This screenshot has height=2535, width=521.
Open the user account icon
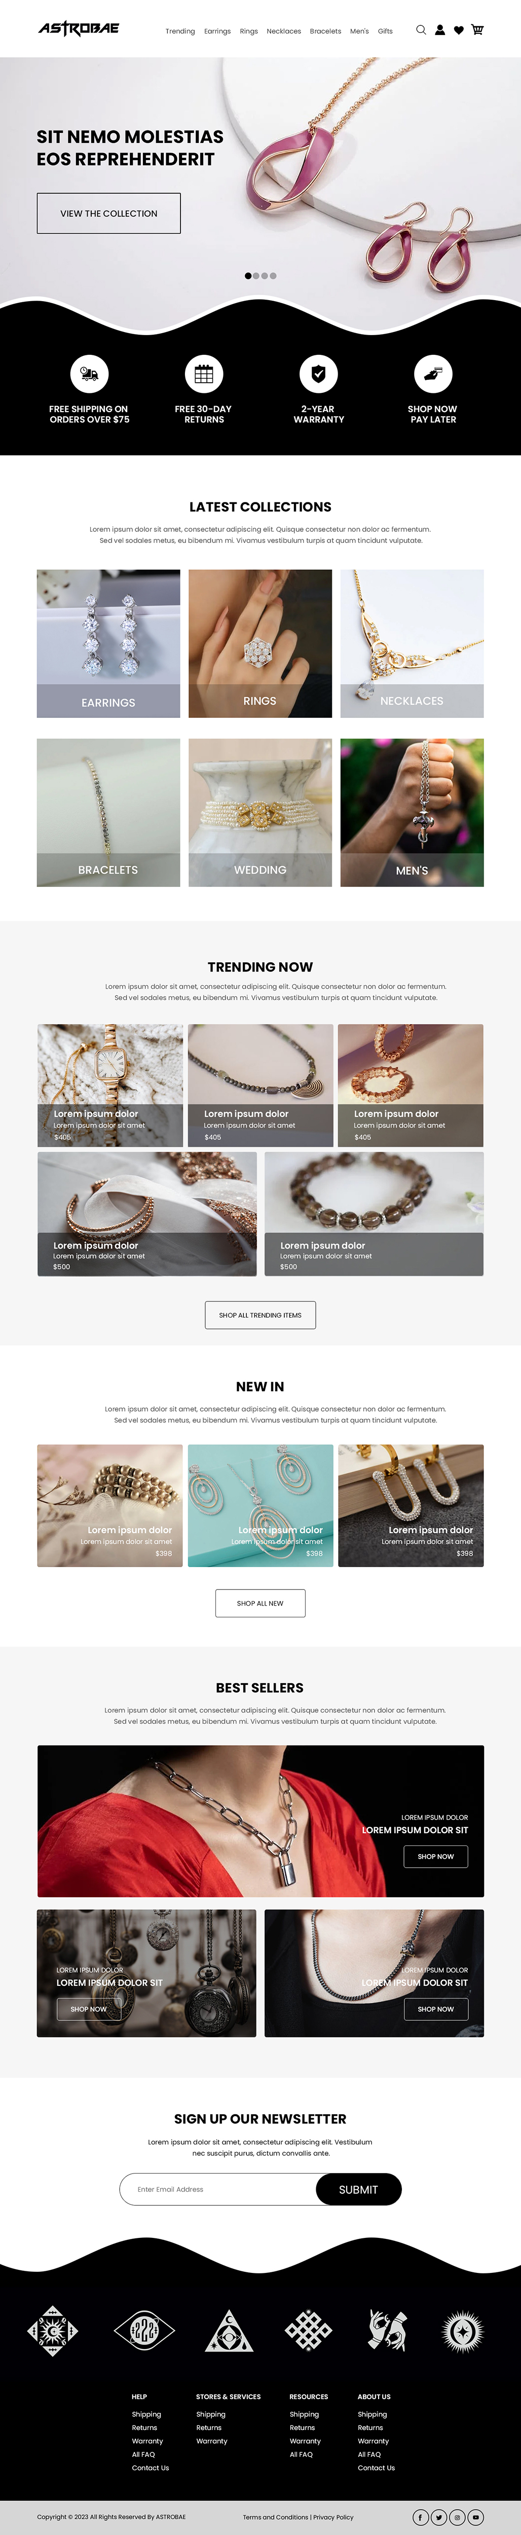(439, 29)
